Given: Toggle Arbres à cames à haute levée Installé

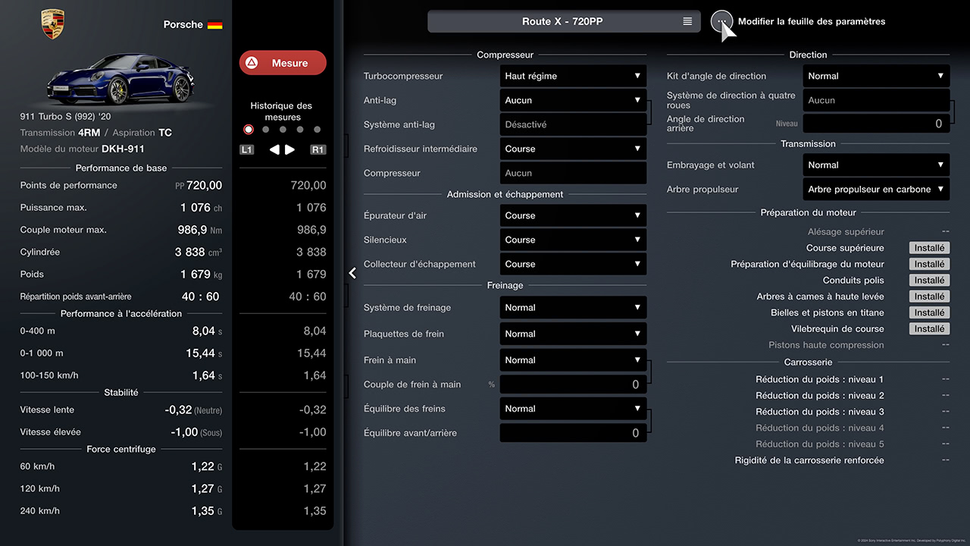Looking at the screenshot, I should pyautogui.click(x=929, y=297).
